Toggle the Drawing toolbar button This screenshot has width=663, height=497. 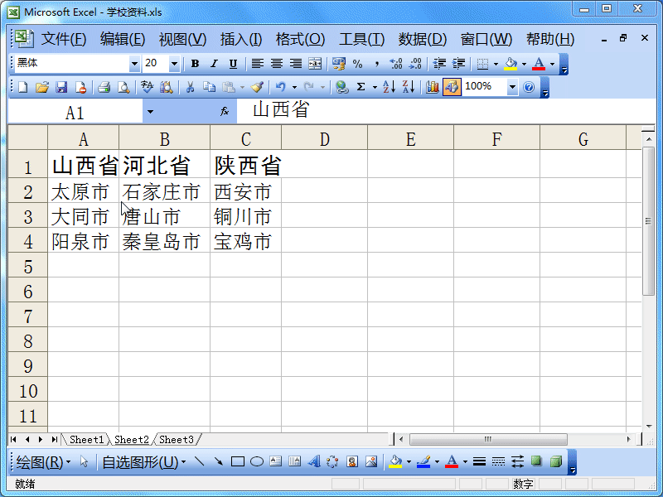coord(452,87)
